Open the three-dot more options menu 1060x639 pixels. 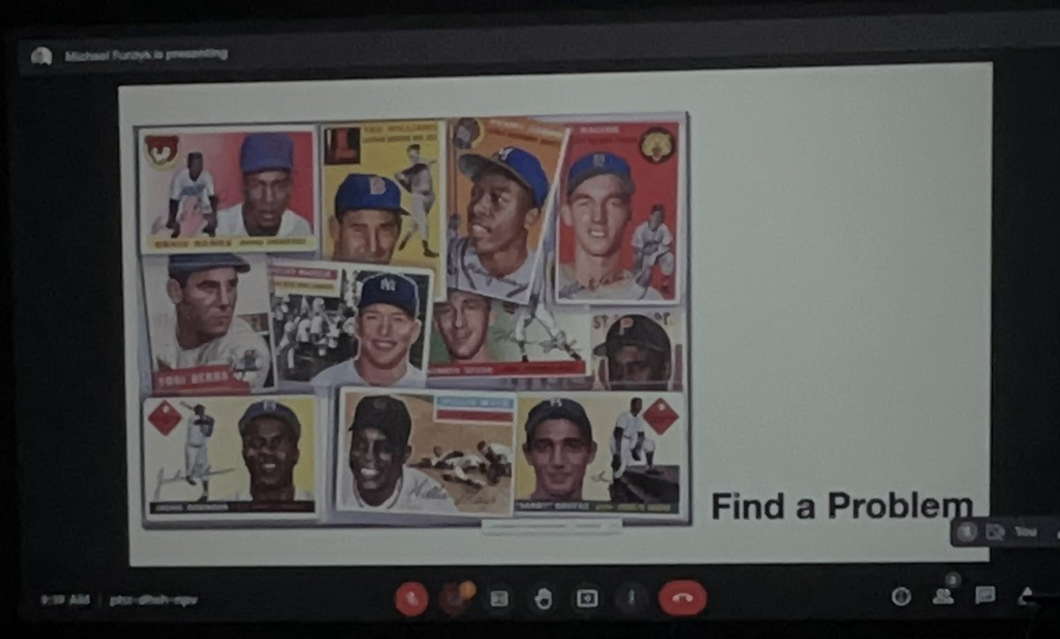pos(631,598)
